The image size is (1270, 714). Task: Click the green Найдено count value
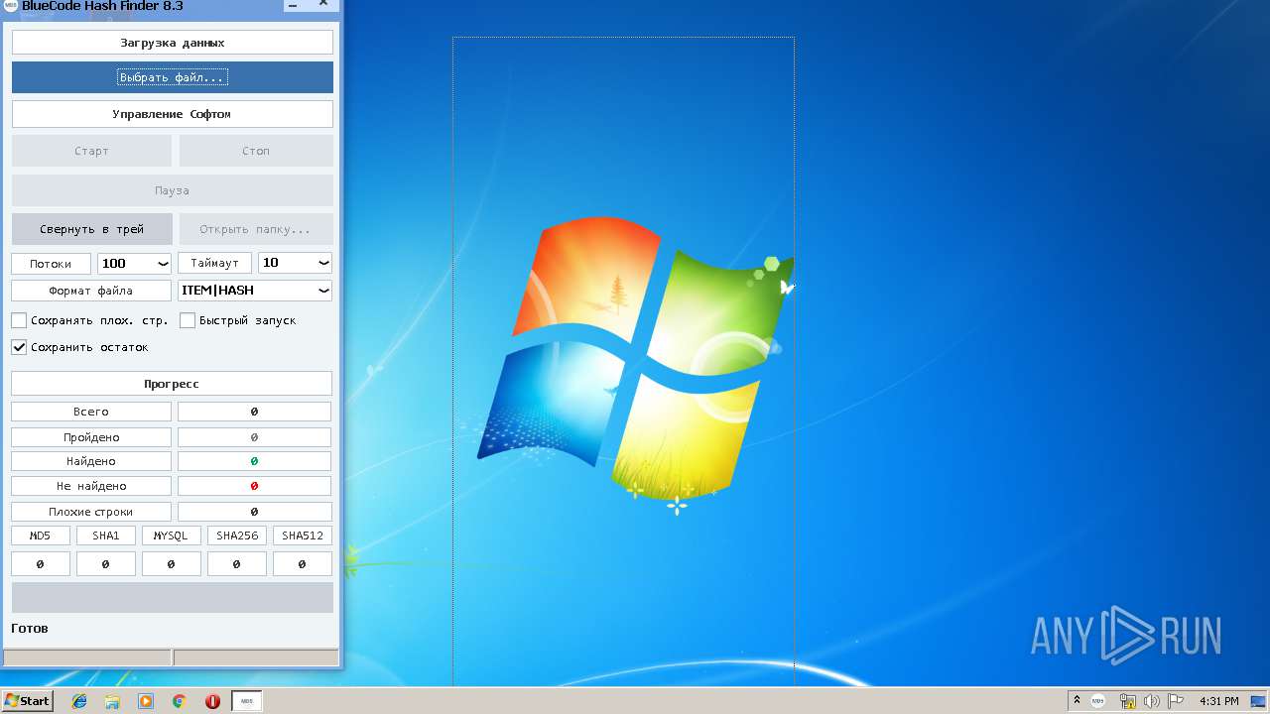tap(254, 461)
